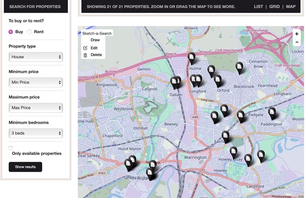
Task: Switch to GRID view
Action: pos(274,7)
